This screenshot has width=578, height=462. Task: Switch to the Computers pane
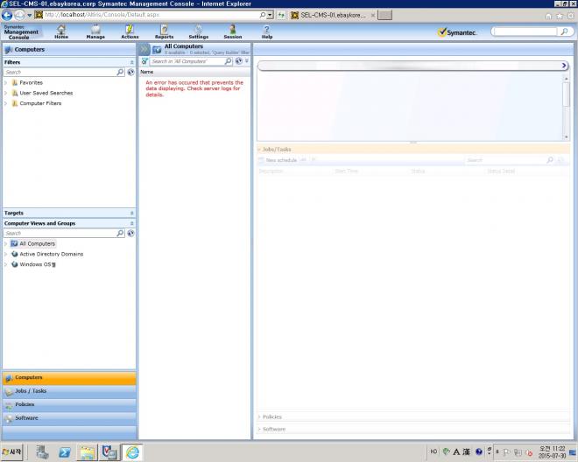69,378
